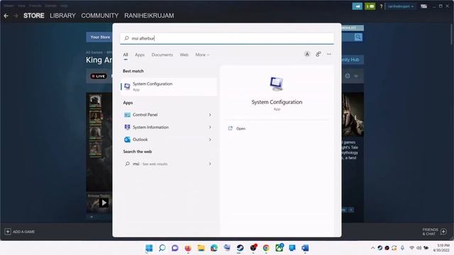
Task: Open Wi-Fi network tray icon
Action: coord(411,248)
